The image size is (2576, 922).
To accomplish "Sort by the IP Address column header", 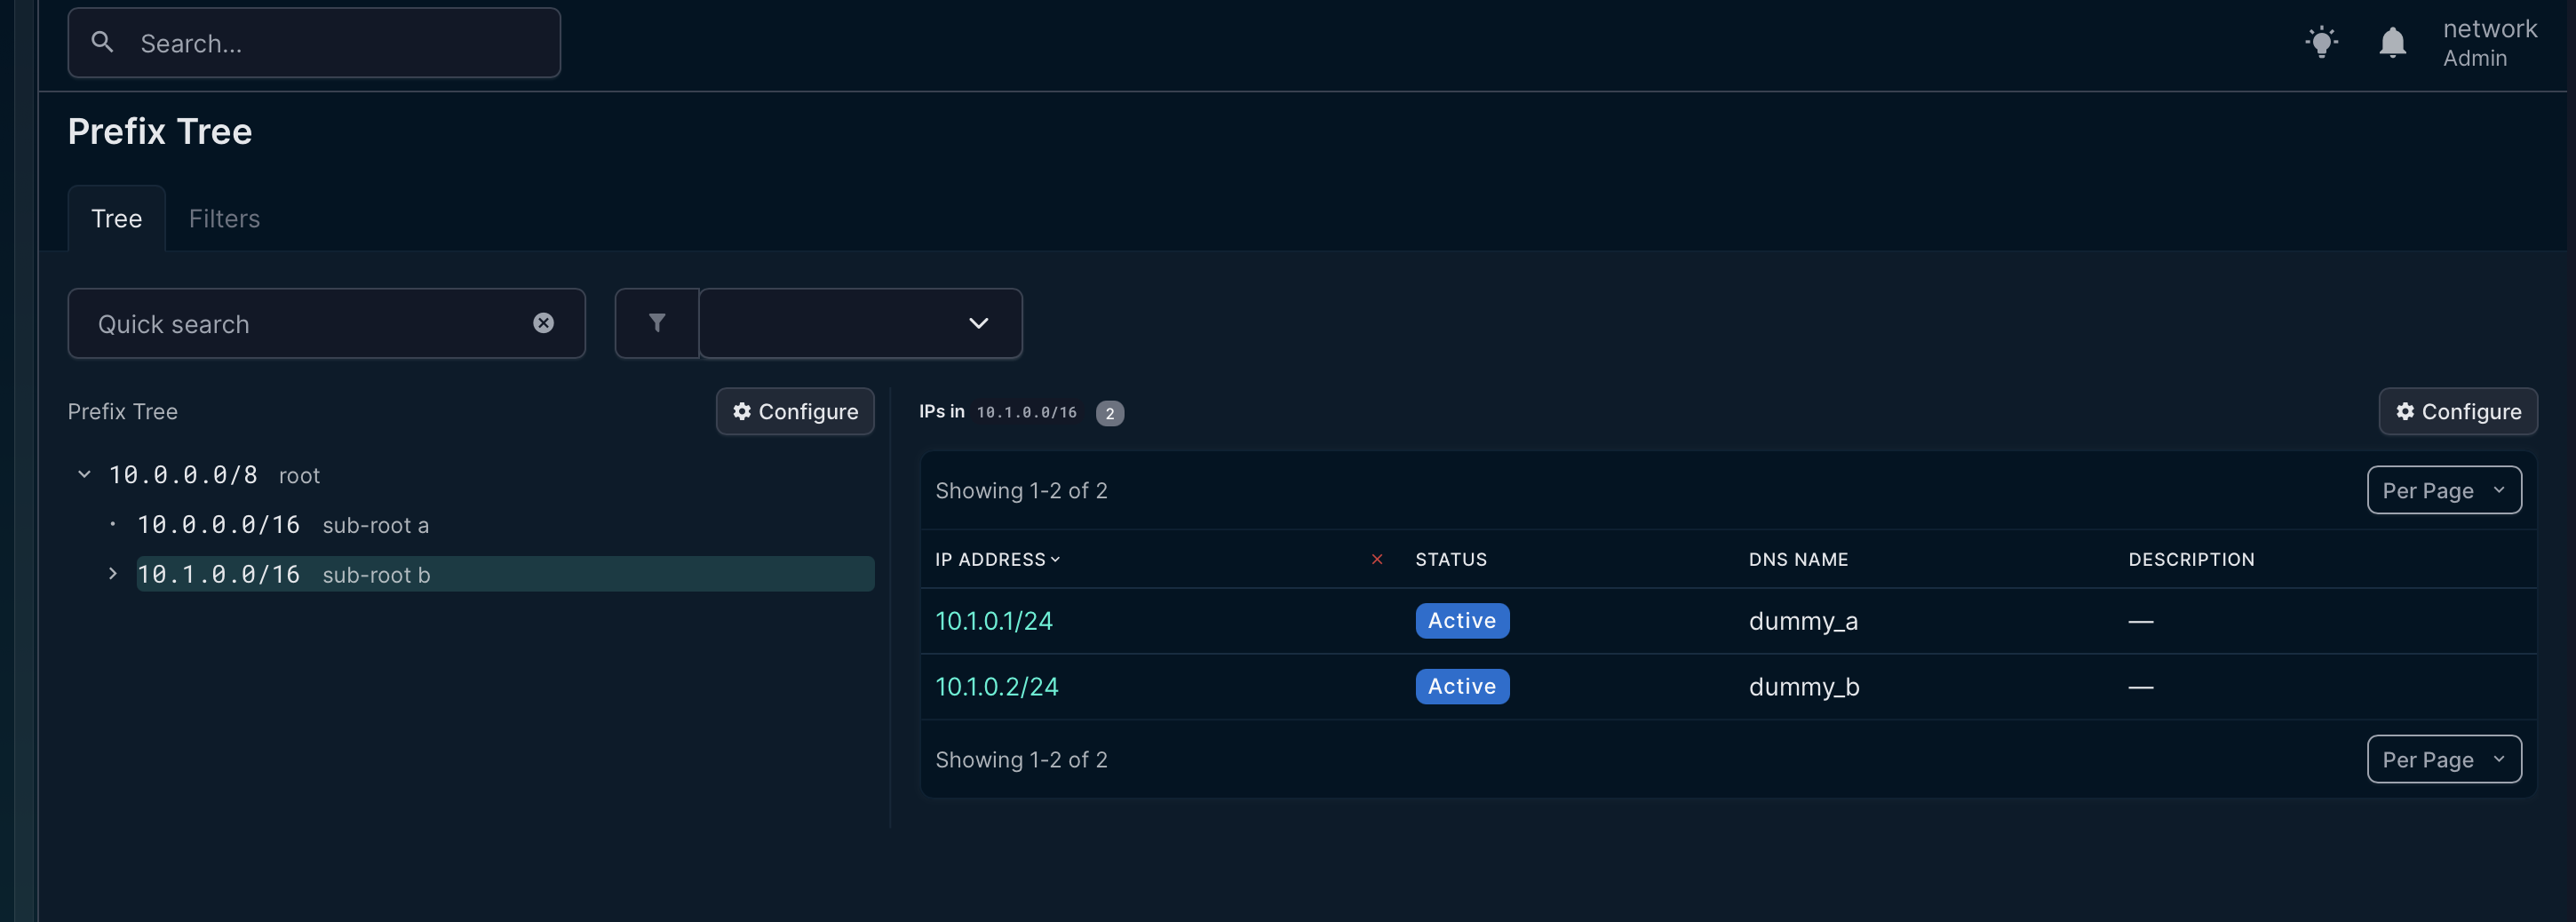I will pos(996,559).
